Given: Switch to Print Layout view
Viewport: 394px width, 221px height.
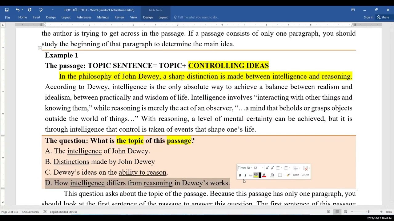Looking at the screenshot, I should coord(337,212).
